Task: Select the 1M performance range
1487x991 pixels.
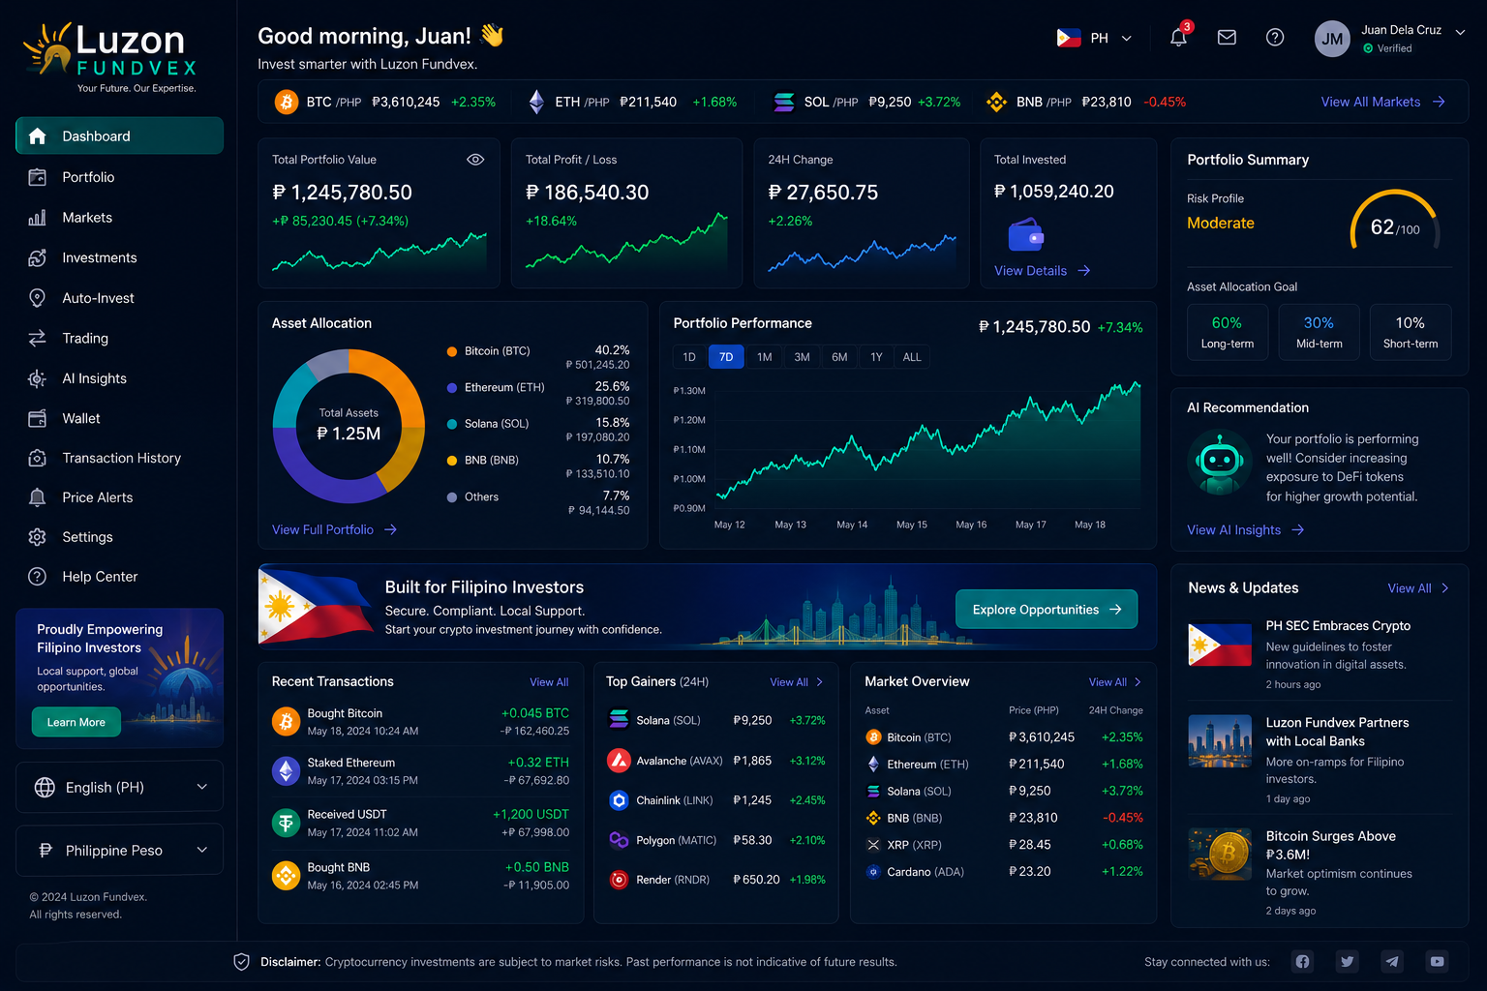Action: [765, 357]
